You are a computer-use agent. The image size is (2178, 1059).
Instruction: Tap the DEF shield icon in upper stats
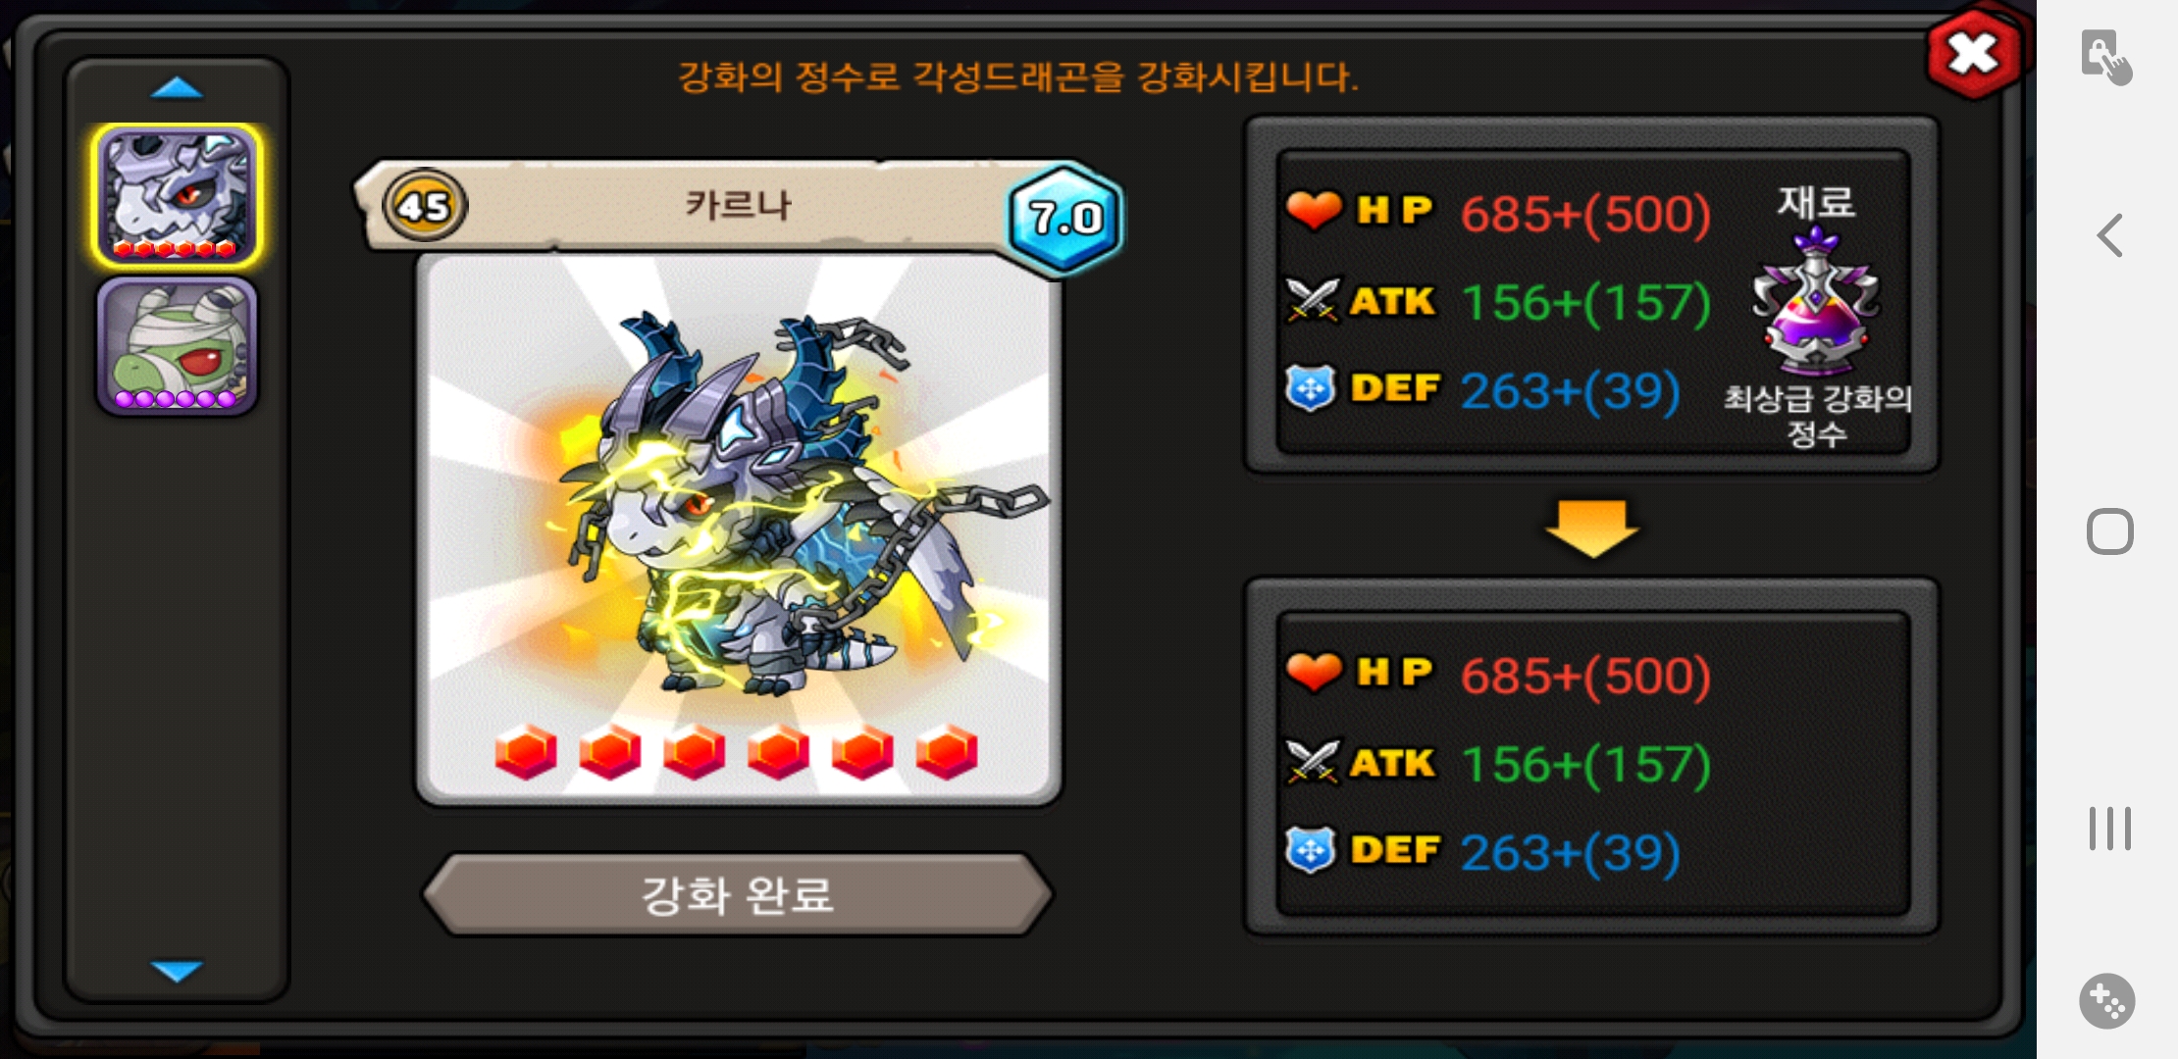coord(1311,388)
